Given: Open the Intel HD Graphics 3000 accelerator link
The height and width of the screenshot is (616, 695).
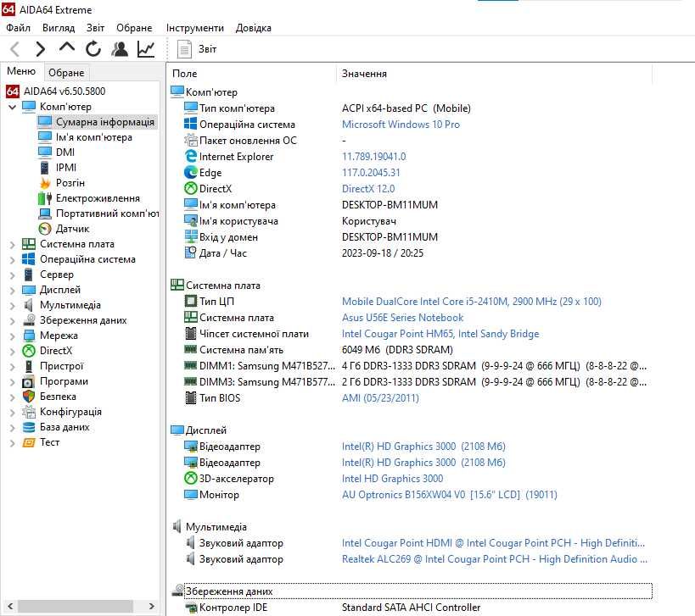Looking at the screenshot, I should tap(392, 479).
